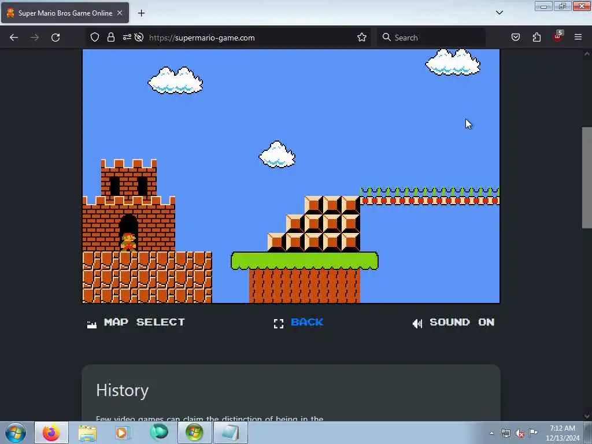Bookmark this page with the star

(362, 37)
